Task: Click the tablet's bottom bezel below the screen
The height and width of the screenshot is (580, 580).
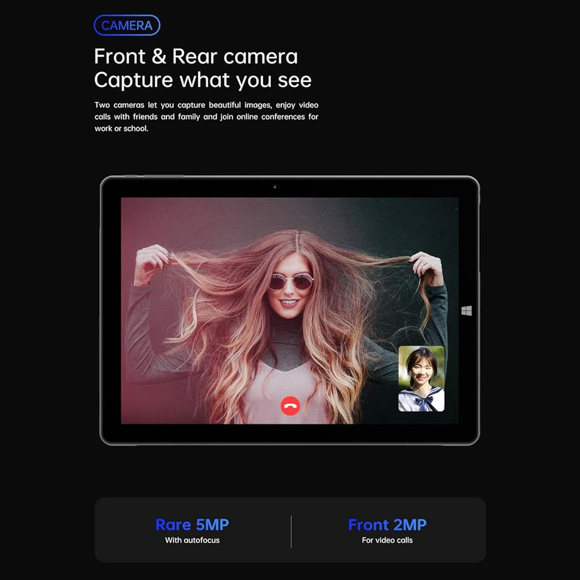Action: 290,434
